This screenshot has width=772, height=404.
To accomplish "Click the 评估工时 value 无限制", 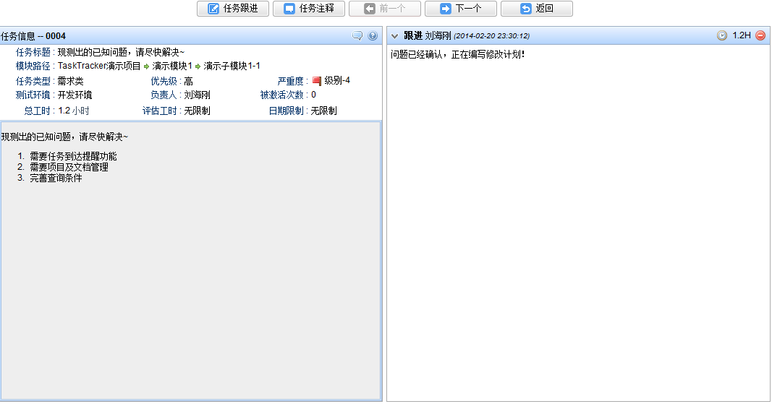I will (197, 111).
